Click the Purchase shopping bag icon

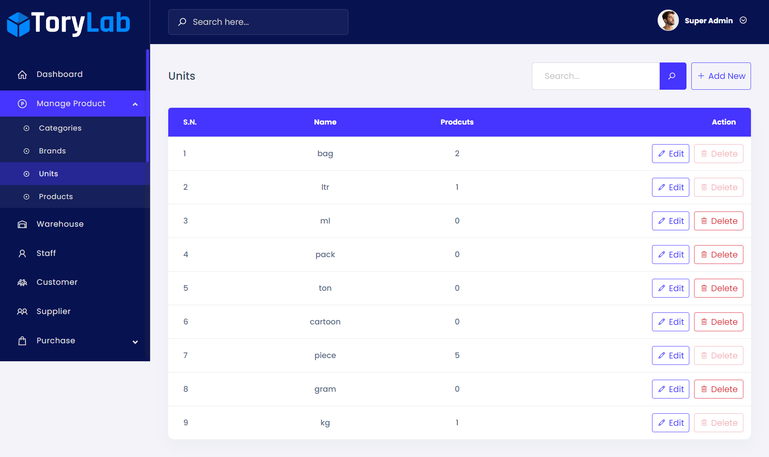click(x=22, y=341)
